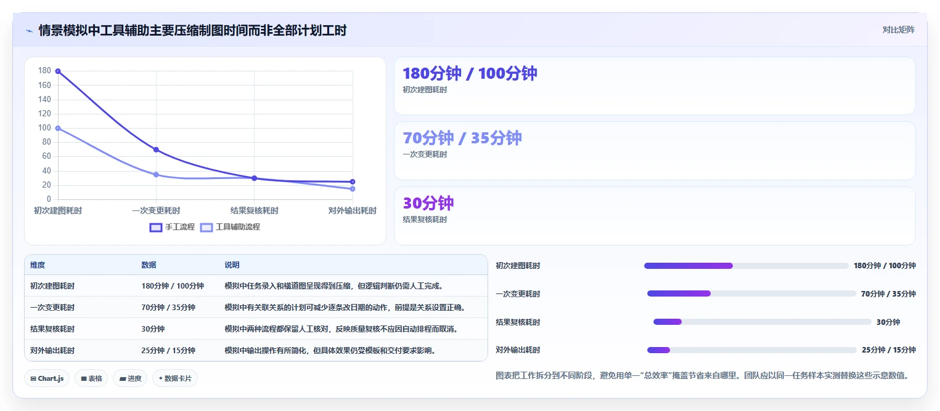
Task: Click the table value 70分钟 / 35分钟
Action: pyautogui.click(x=168, y=308)
